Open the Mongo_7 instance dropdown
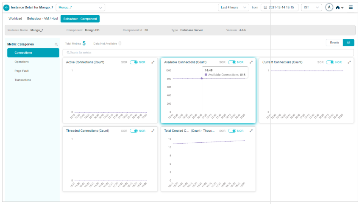 click(81, 8)
